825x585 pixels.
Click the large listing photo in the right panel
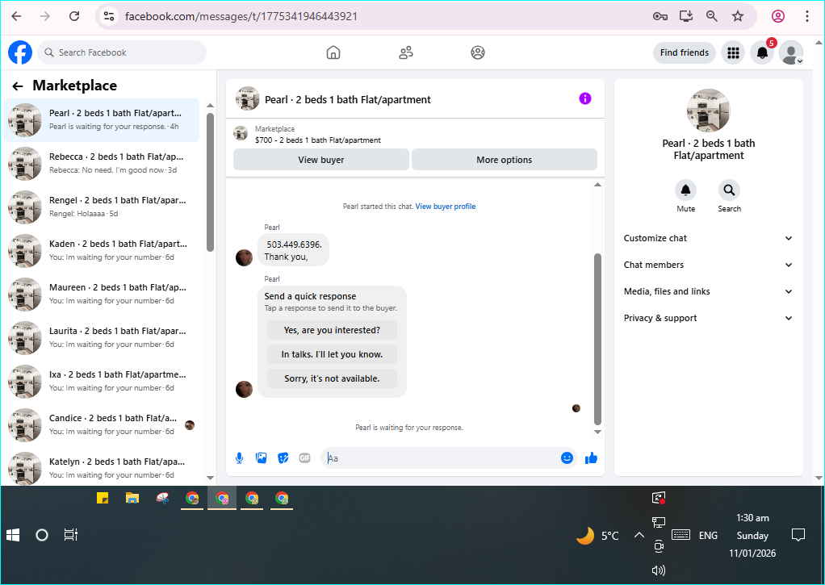(x=708, y=111)
